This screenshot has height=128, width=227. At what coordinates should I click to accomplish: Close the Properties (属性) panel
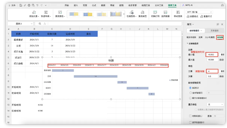222,24
